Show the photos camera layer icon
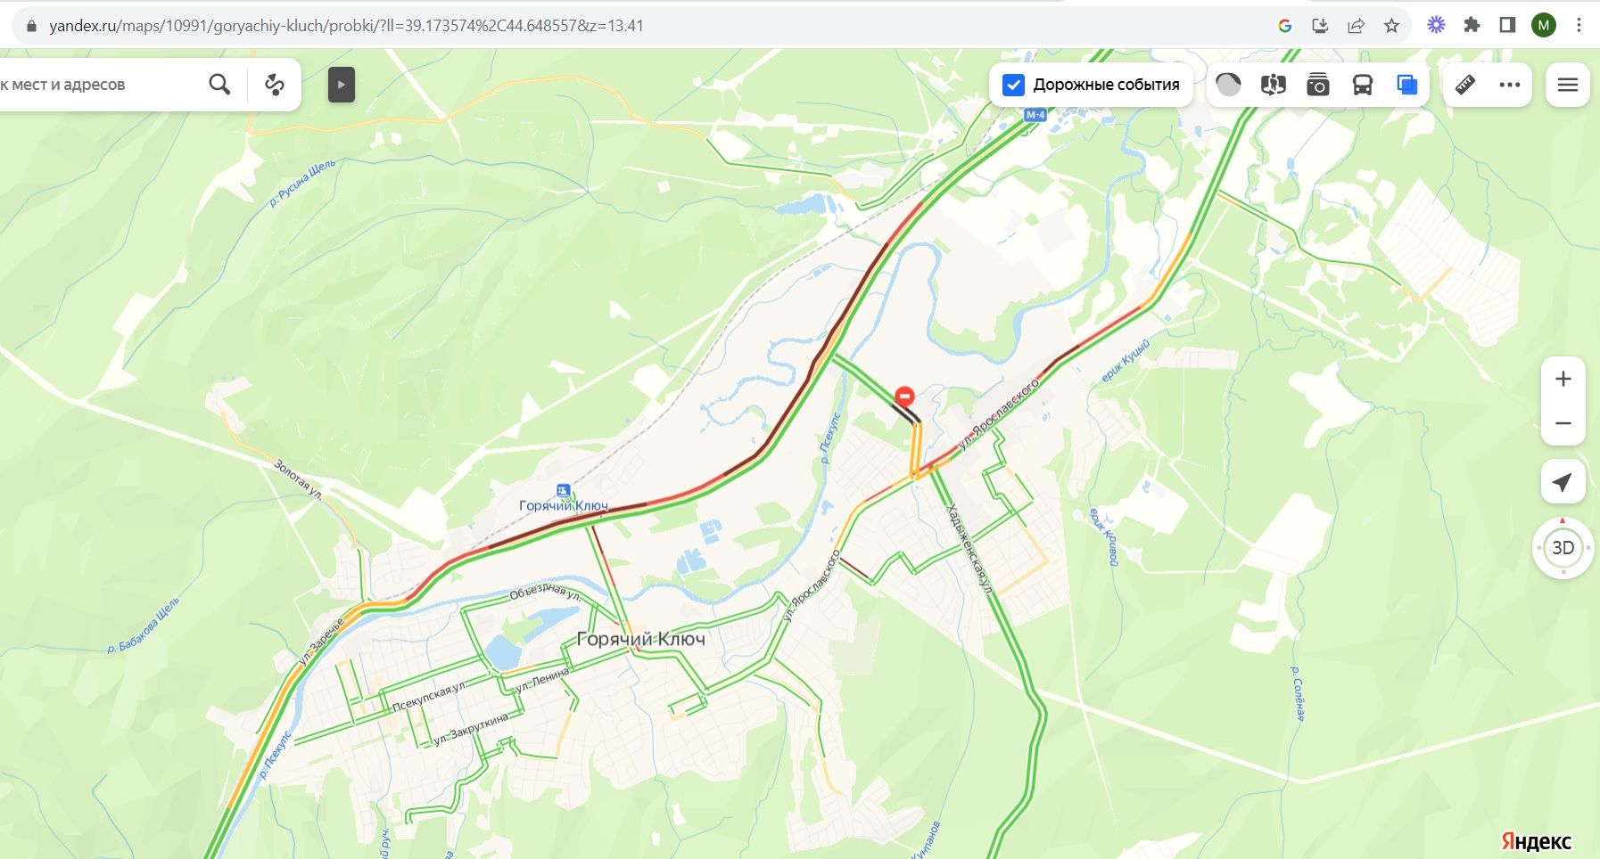1600x859 pixels. pyautogui.click(x=1317, y=85)
